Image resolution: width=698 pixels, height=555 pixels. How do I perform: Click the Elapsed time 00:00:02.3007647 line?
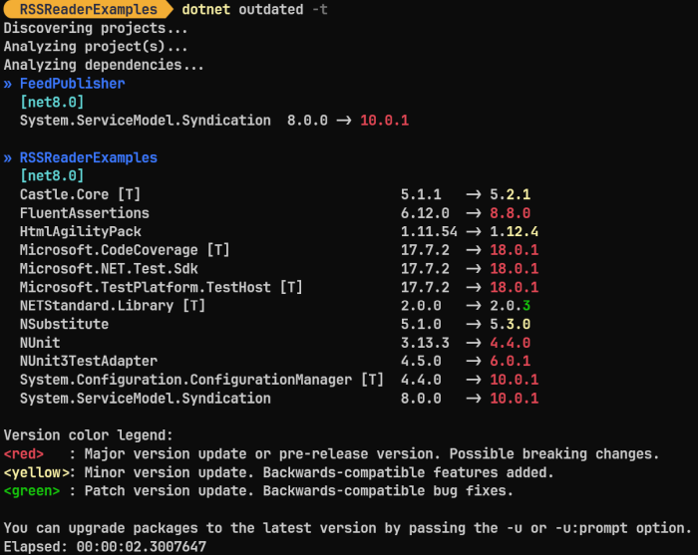105,547
